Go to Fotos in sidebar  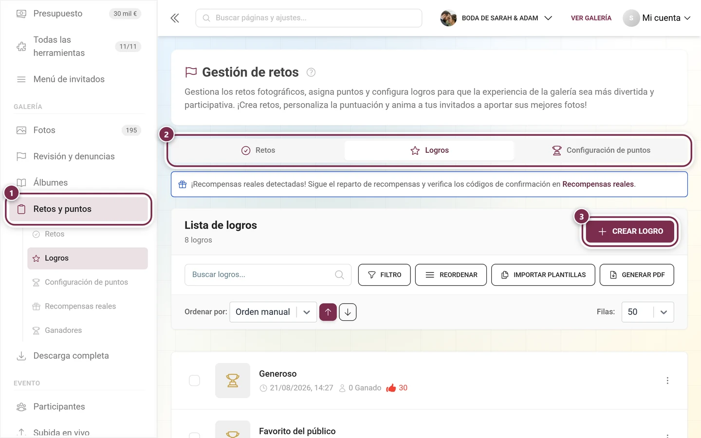point(78,130)
